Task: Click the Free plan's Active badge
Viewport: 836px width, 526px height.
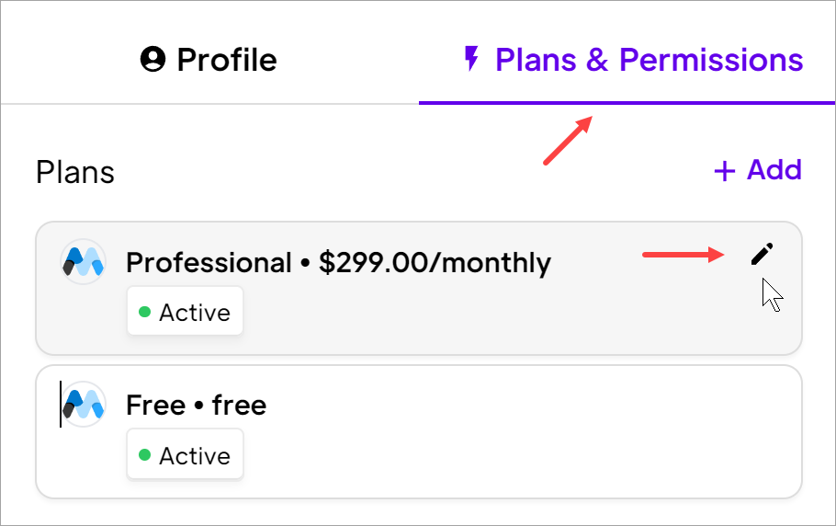Action: tap(185, 456)
